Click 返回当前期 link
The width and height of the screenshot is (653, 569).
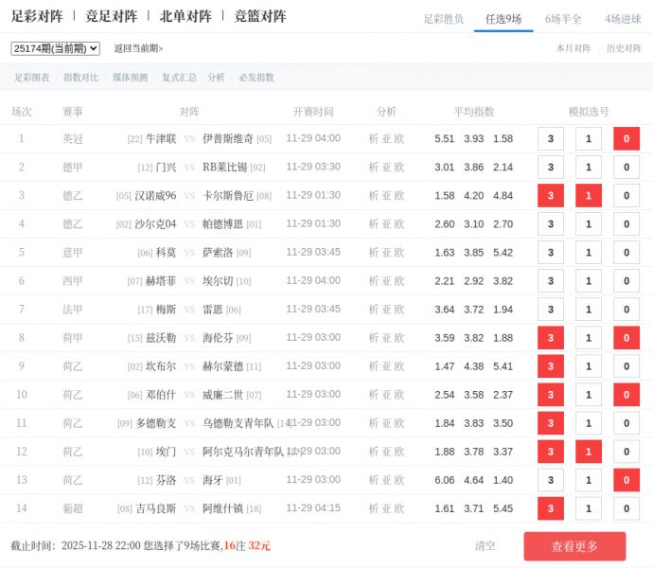pyautogui.click(x=138, y=48)
